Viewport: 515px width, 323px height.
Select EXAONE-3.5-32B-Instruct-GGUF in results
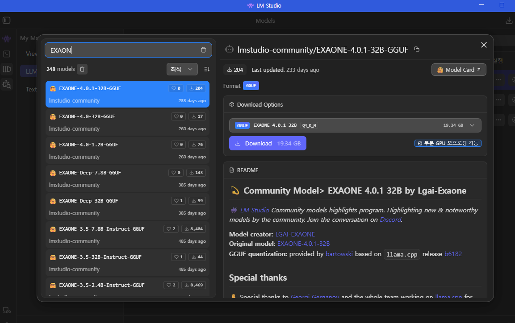coord(127,263)
